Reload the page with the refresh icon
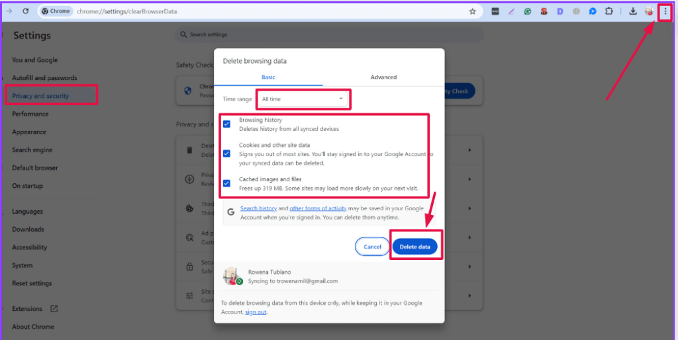The image size is (678, 340). [26, 11]
